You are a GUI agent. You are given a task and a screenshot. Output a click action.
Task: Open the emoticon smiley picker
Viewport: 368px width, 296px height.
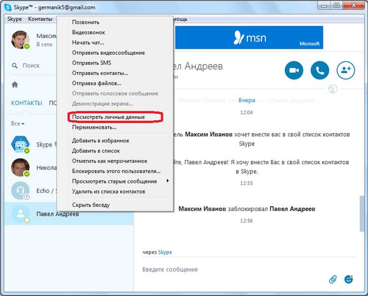coord(348,279)
